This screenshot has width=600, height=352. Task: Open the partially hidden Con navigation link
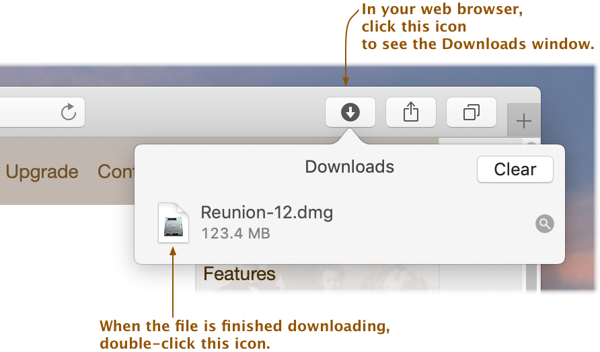click(116, 171)
